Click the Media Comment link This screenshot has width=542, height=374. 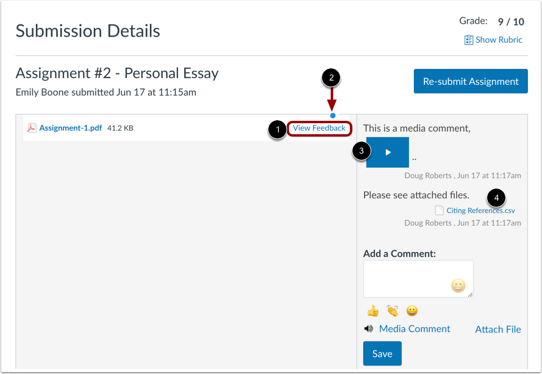[x=415, y=328]
